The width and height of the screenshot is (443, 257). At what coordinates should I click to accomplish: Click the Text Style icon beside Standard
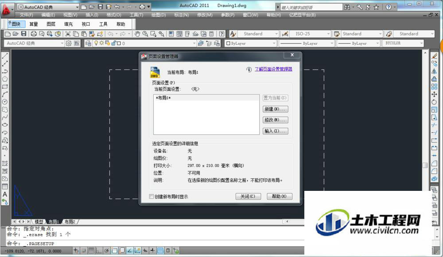233,34
